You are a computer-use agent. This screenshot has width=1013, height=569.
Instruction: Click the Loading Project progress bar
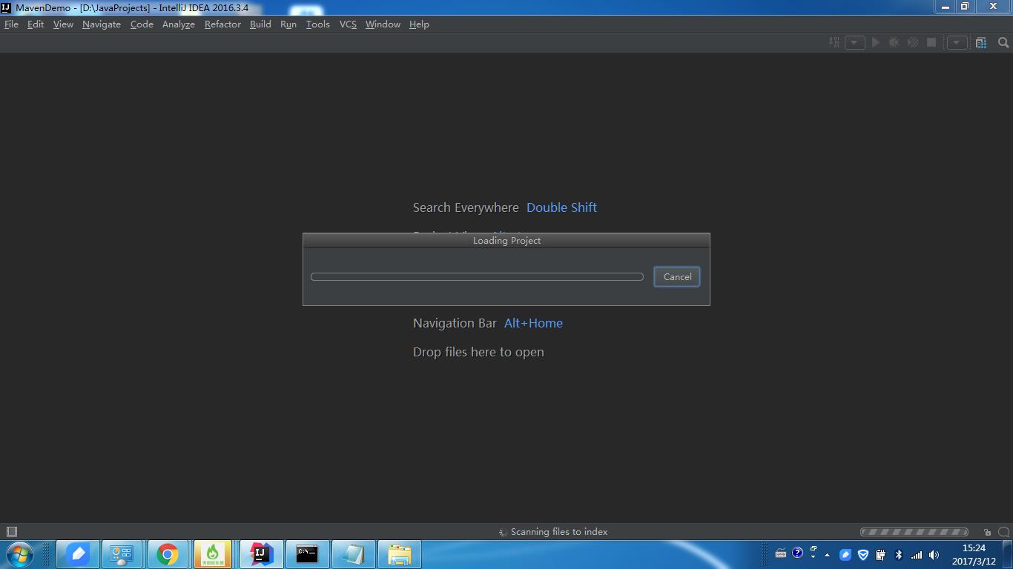coord(477,276)
